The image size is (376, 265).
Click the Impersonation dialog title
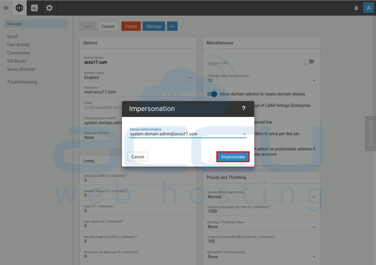point(152,109)
